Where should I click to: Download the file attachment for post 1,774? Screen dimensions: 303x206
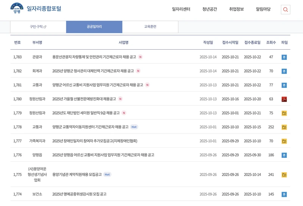(284, 195)
